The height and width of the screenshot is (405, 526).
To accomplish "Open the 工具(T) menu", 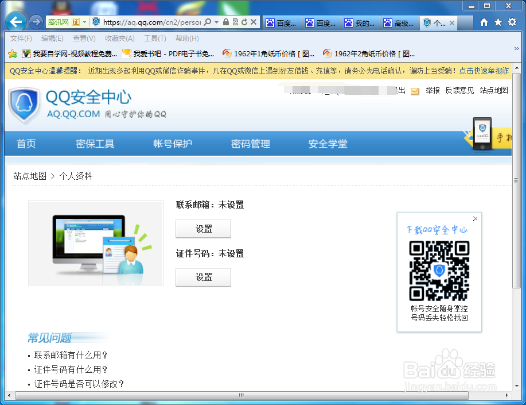I will point(155,38).
